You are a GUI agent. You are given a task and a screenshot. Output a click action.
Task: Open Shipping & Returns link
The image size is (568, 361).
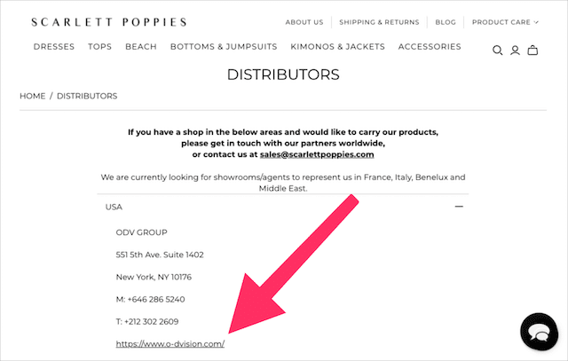(x=379, y=22)
